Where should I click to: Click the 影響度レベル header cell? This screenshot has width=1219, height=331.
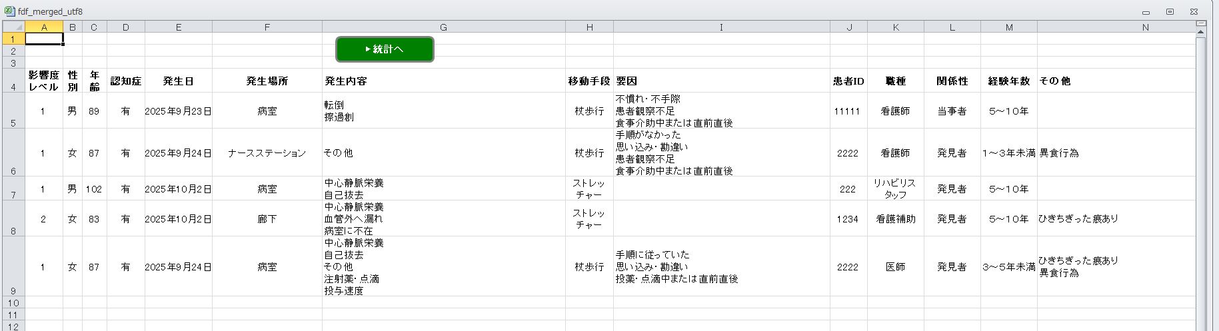pyautogui.click(x=44, y=81)
